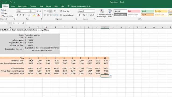Open the Help tab
This screenshot has height=97, width=172.
pyautogui.click(x=63, y=6)
